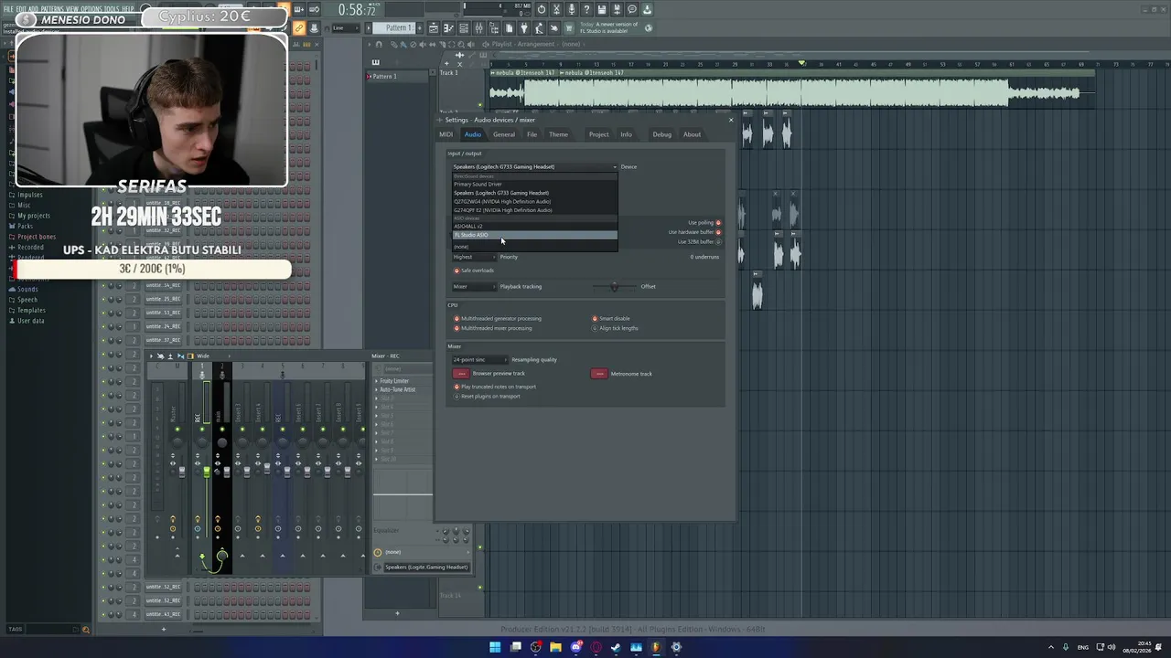The image size is (1171, 658).
Task: Open the Resampling quality '24-point sinc' dropdown
Action: point(479,360)
